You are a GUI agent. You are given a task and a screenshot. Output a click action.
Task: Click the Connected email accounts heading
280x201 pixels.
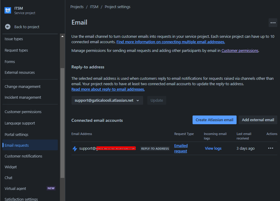97,121
